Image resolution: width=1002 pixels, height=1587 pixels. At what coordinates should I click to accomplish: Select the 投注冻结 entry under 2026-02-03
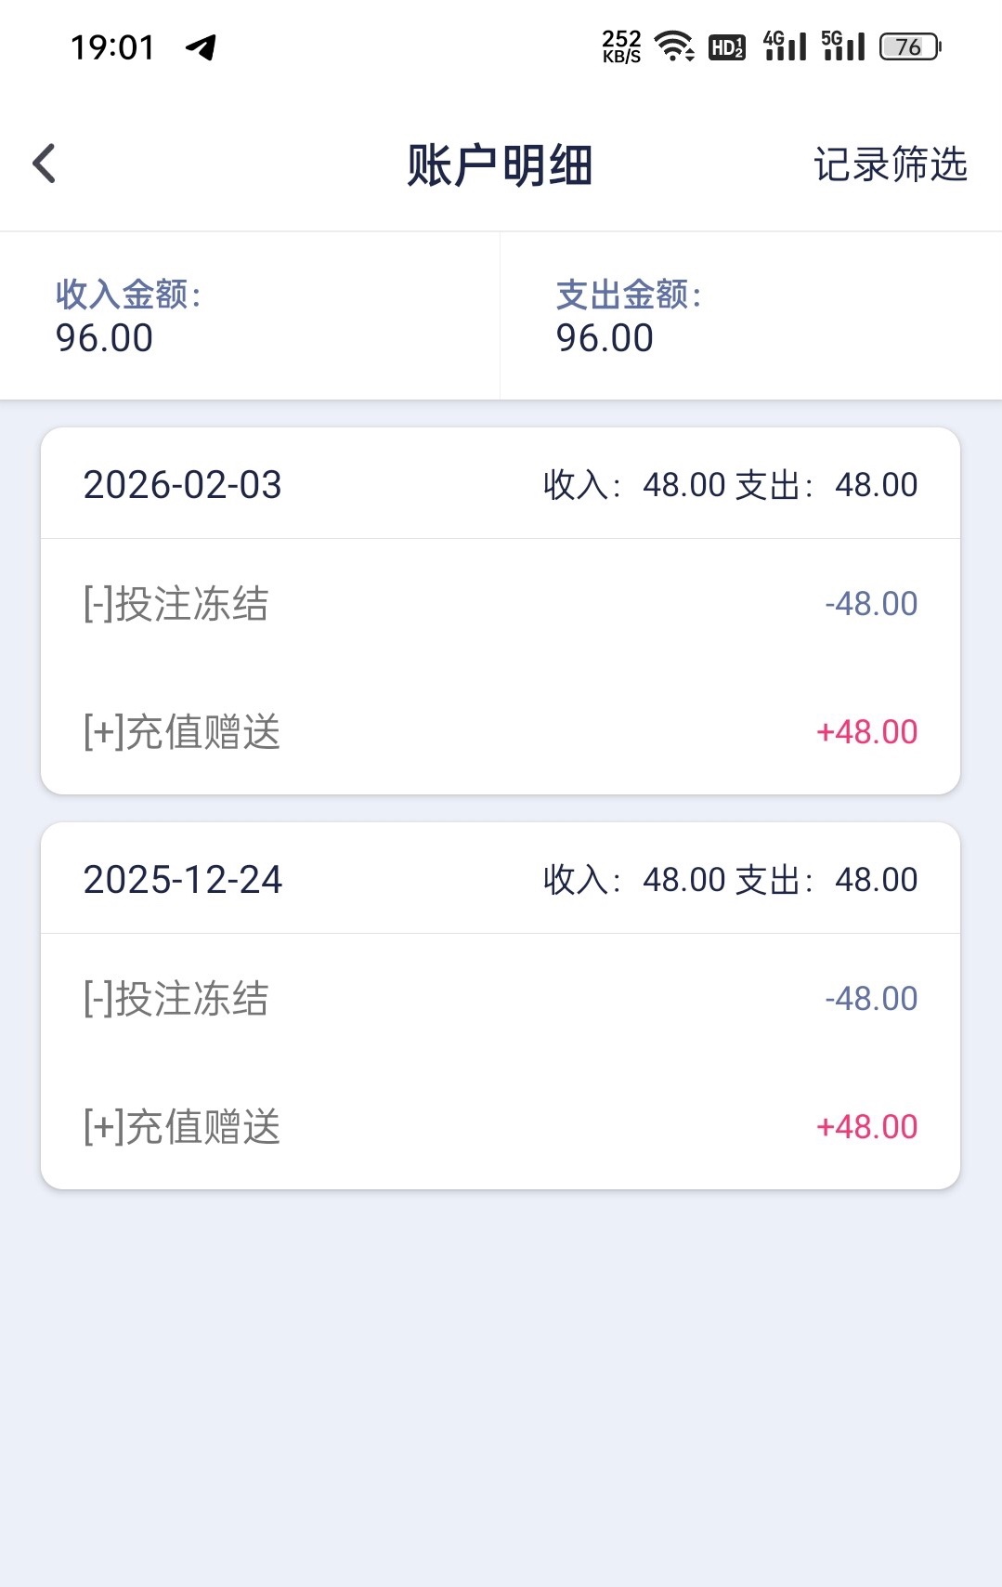(x=176, y=604)
